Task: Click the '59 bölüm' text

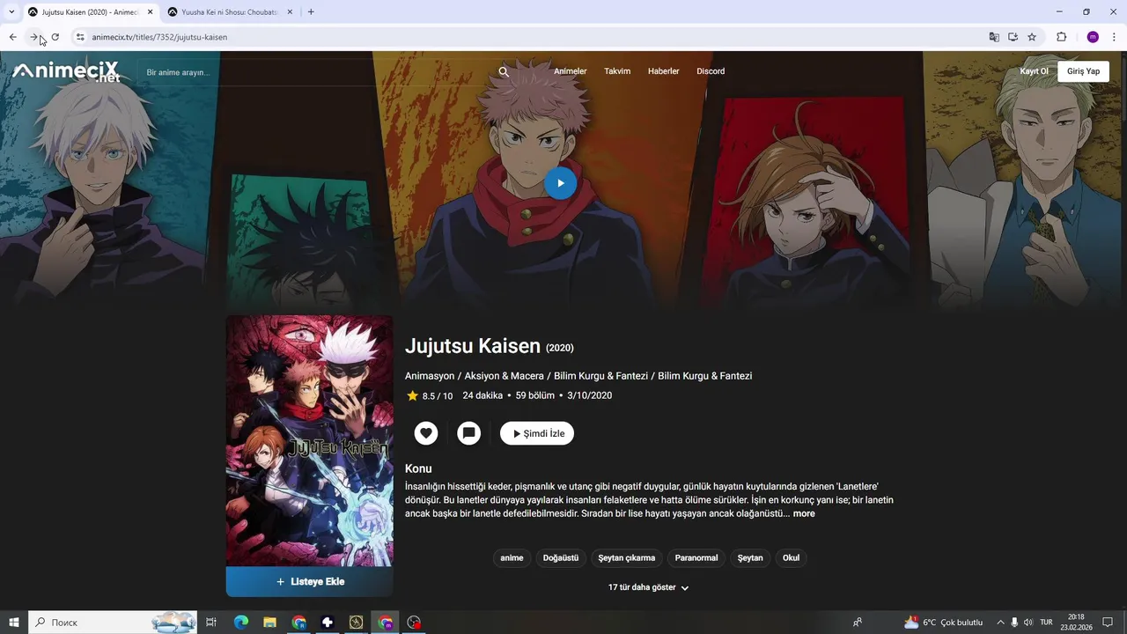Action: pos(535,395)
